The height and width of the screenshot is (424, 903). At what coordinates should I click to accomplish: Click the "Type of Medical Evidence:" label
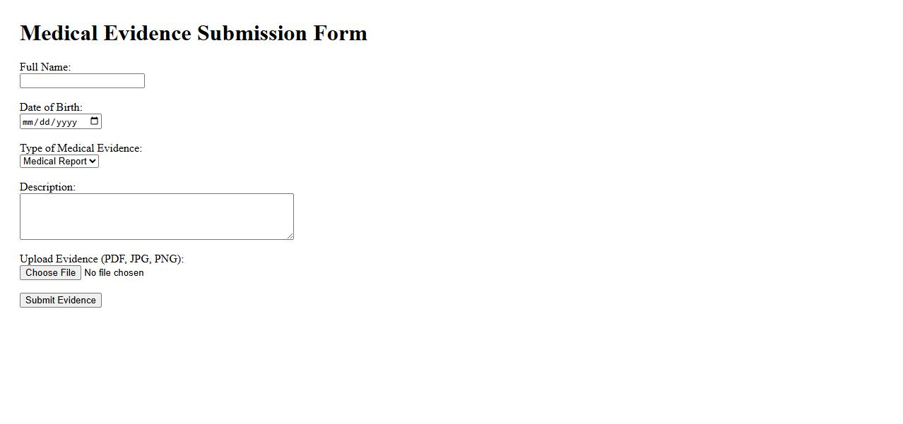pyautogui.click(x=81, y=149)
